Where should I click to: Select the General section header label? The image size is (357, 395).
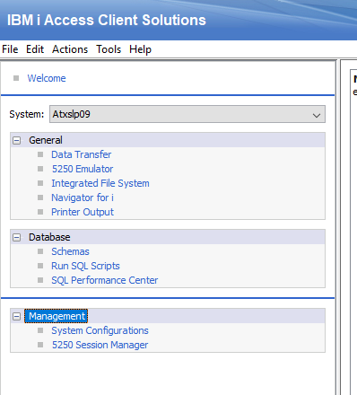pyautogui.click(x=46, y=140)
